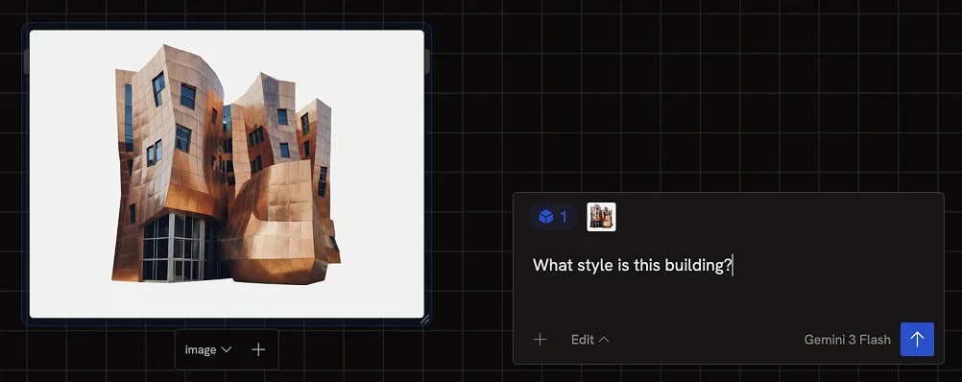
Task: Send the prompt with the blue arrow button
Action: (x=917, y=339)
